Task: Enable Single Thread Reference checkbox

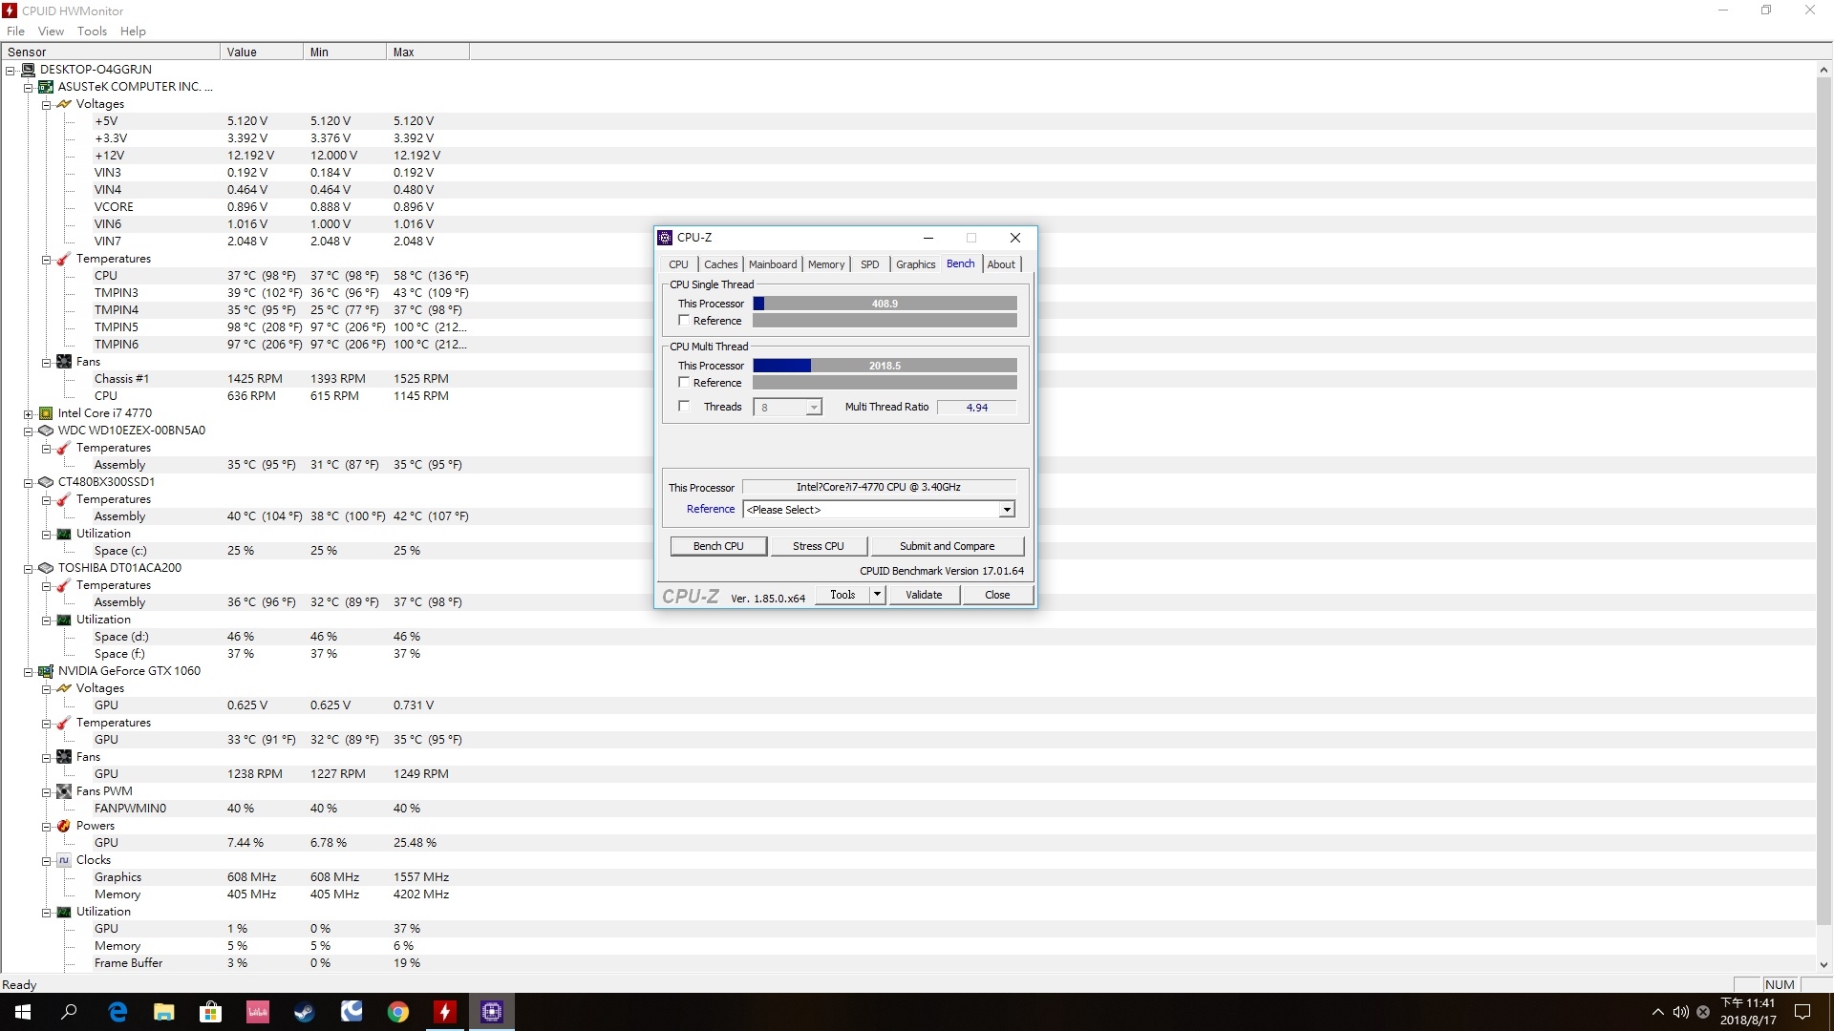Action: coord(684,321)
